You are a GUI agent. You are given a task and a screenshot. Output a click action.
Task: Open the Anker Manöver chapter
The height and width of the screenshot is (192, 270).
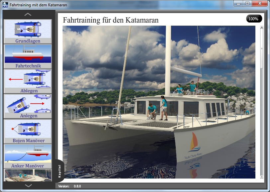[x=28, y=156]
